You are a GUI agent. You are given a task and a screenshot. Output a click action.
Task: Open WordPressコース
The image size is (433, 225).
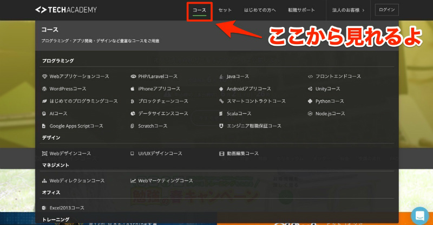click(x=68, y=88)
